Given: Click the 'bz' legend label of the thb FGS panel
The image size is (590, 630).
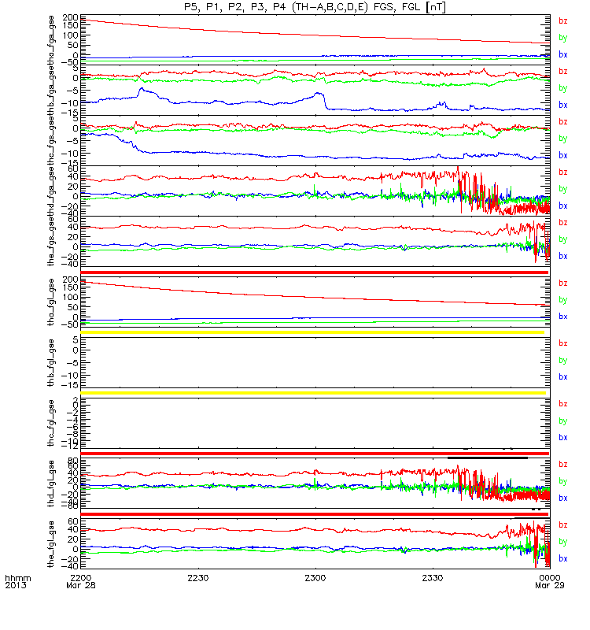Looking at the screenshot, I should tap(562, 72).
